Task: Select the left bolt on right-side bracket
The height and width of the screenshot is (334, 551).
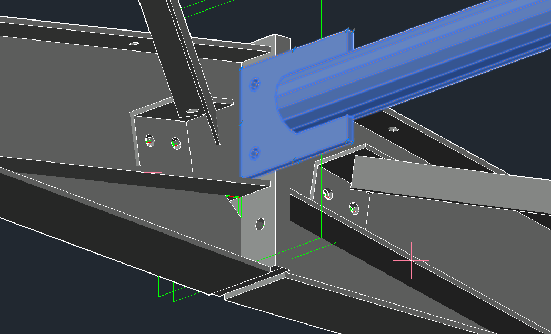Action: click(328, 193)
